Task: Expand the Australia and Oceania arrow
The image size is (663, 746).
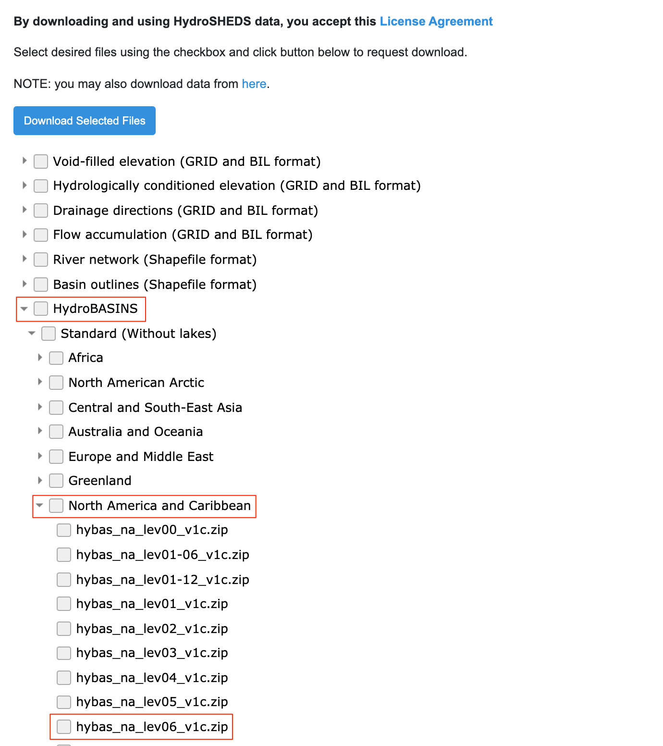Action: pyautogui.click(x=40, y=431)
